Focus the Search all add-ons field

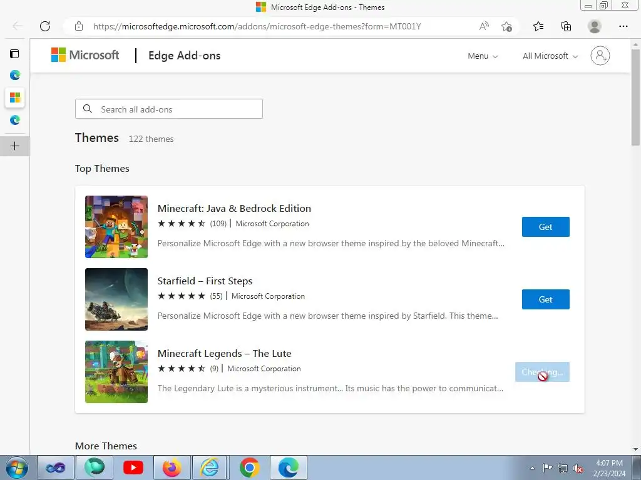pyautogui.click(x=169, y=109)
